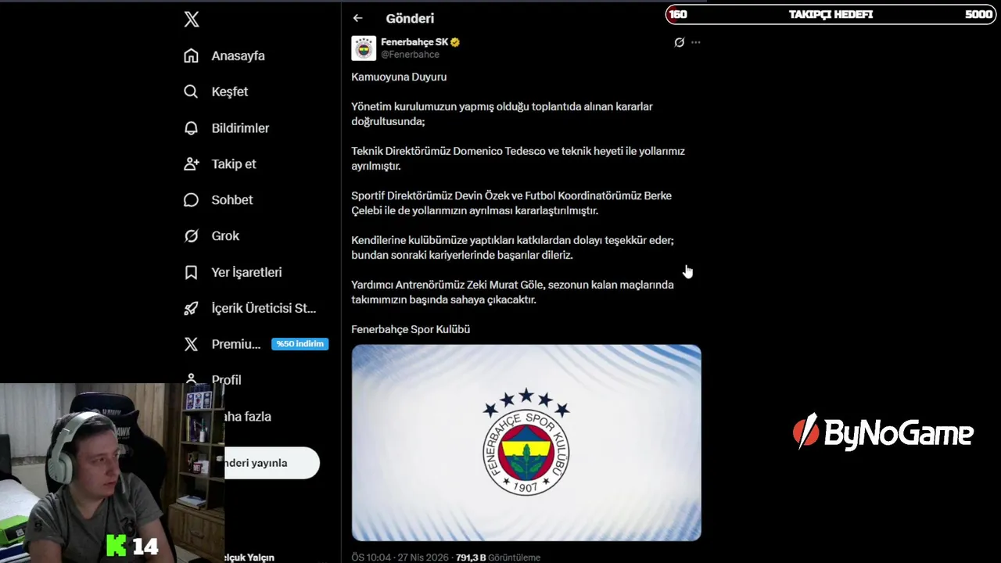Open the Premium menu item
Screen dimensions: 1001x563
tap(235, 344)
